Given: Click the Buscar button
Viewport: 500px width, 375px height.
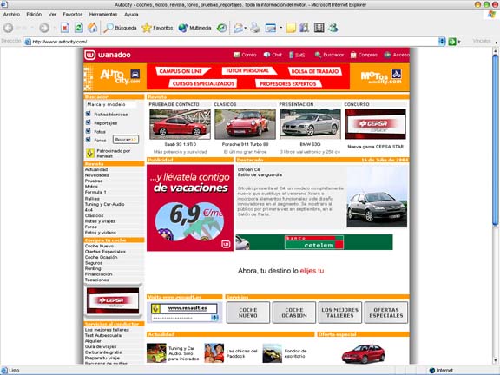Looking at the screenshot, I should click(126, 140).
